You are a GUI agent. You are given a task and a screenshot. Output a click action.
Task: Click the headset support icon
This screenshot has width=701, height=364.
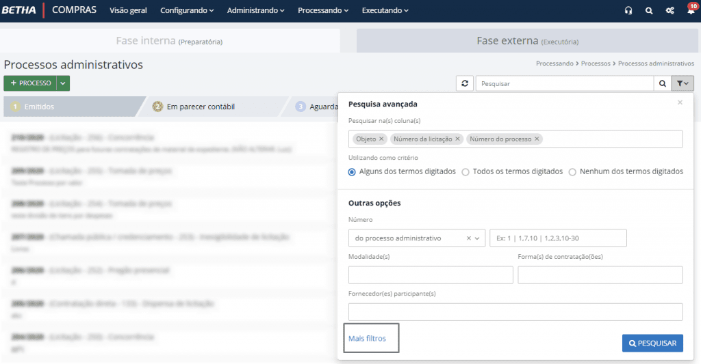[x=628, y=11]
